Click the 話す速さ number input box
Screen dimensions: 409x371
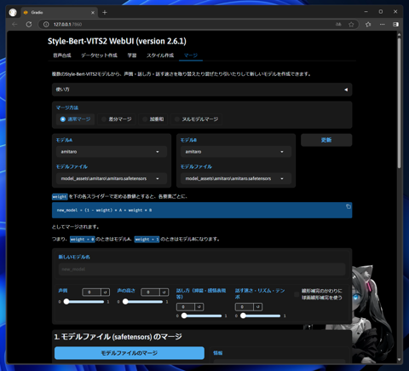click(245, 307)
